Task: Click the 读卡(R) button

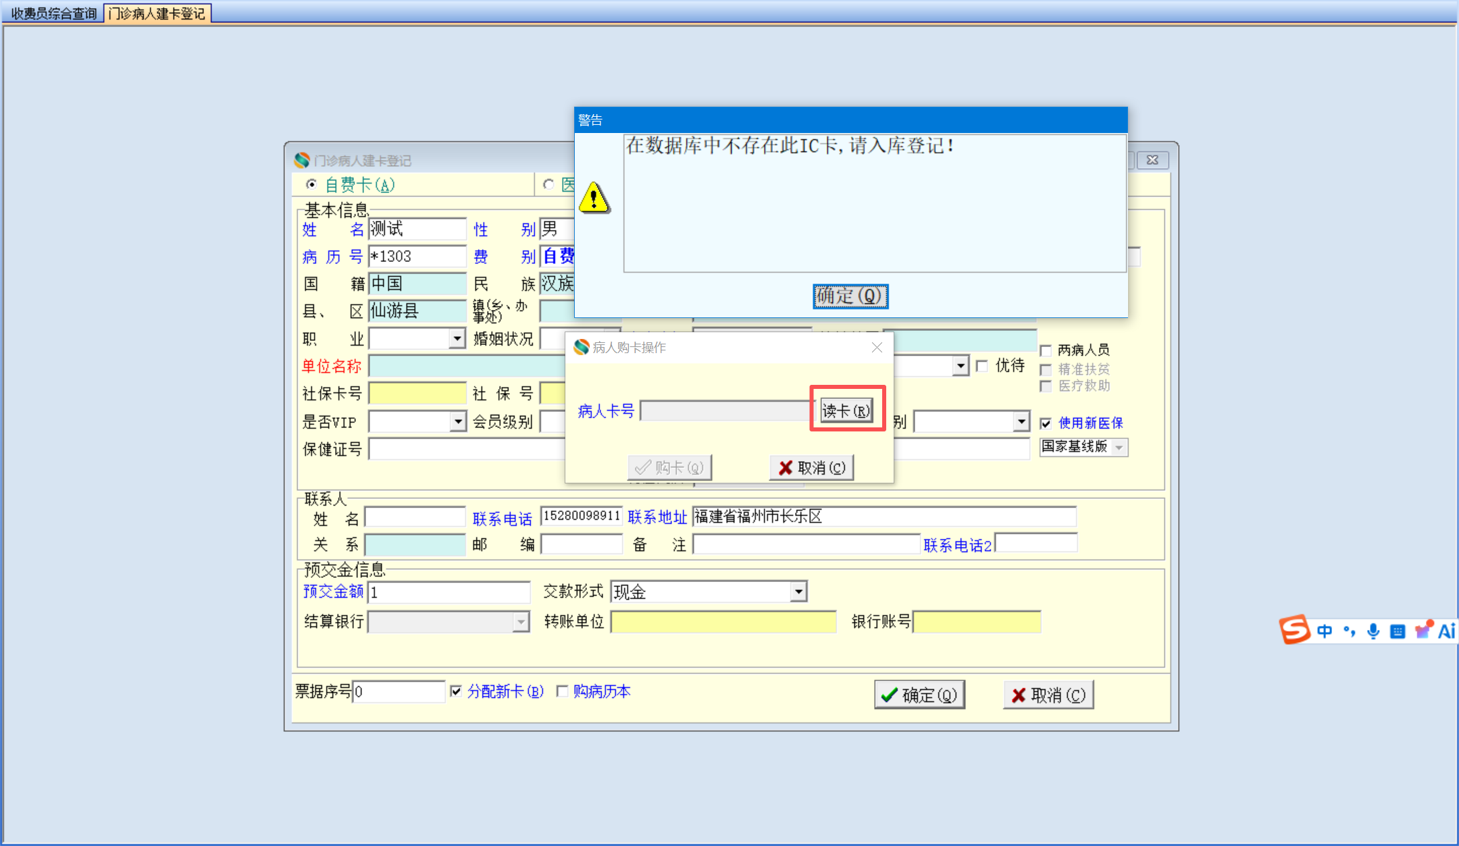Action: click(x=846, y=411)
